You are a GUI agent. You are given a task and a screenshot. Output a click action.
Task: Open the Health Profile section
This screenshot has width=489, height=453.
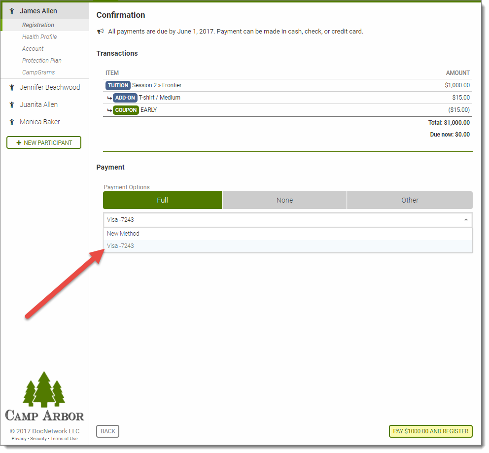click(x=39, y=37)
